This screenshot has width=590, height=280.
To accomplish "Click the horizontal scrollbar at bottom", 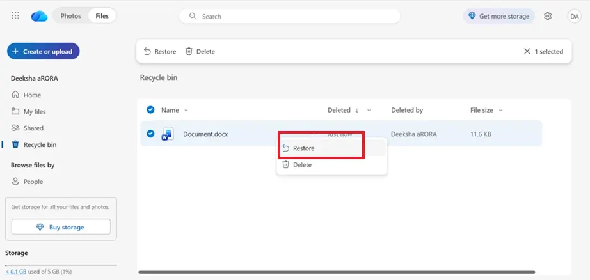I will (337, 272).
